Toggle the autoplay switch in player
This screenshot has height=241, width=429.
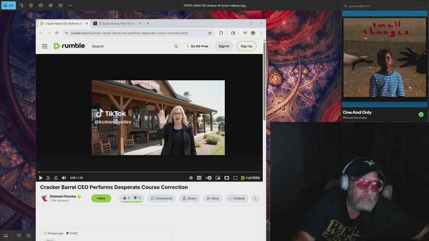[208, 178]
